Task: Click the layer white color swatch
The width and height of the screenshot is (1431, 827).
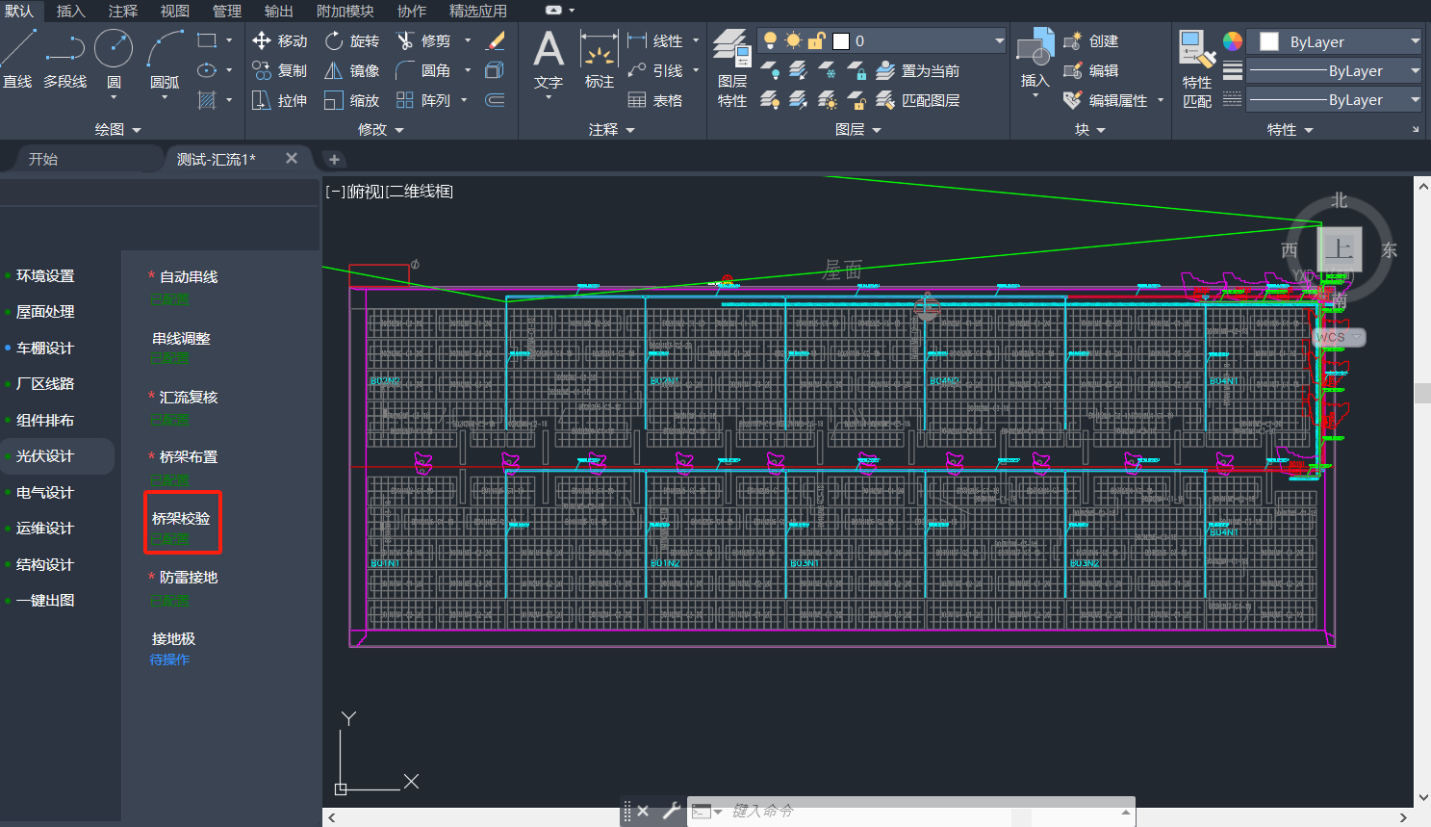Action: pyautogui.click(x=841, y=40)
